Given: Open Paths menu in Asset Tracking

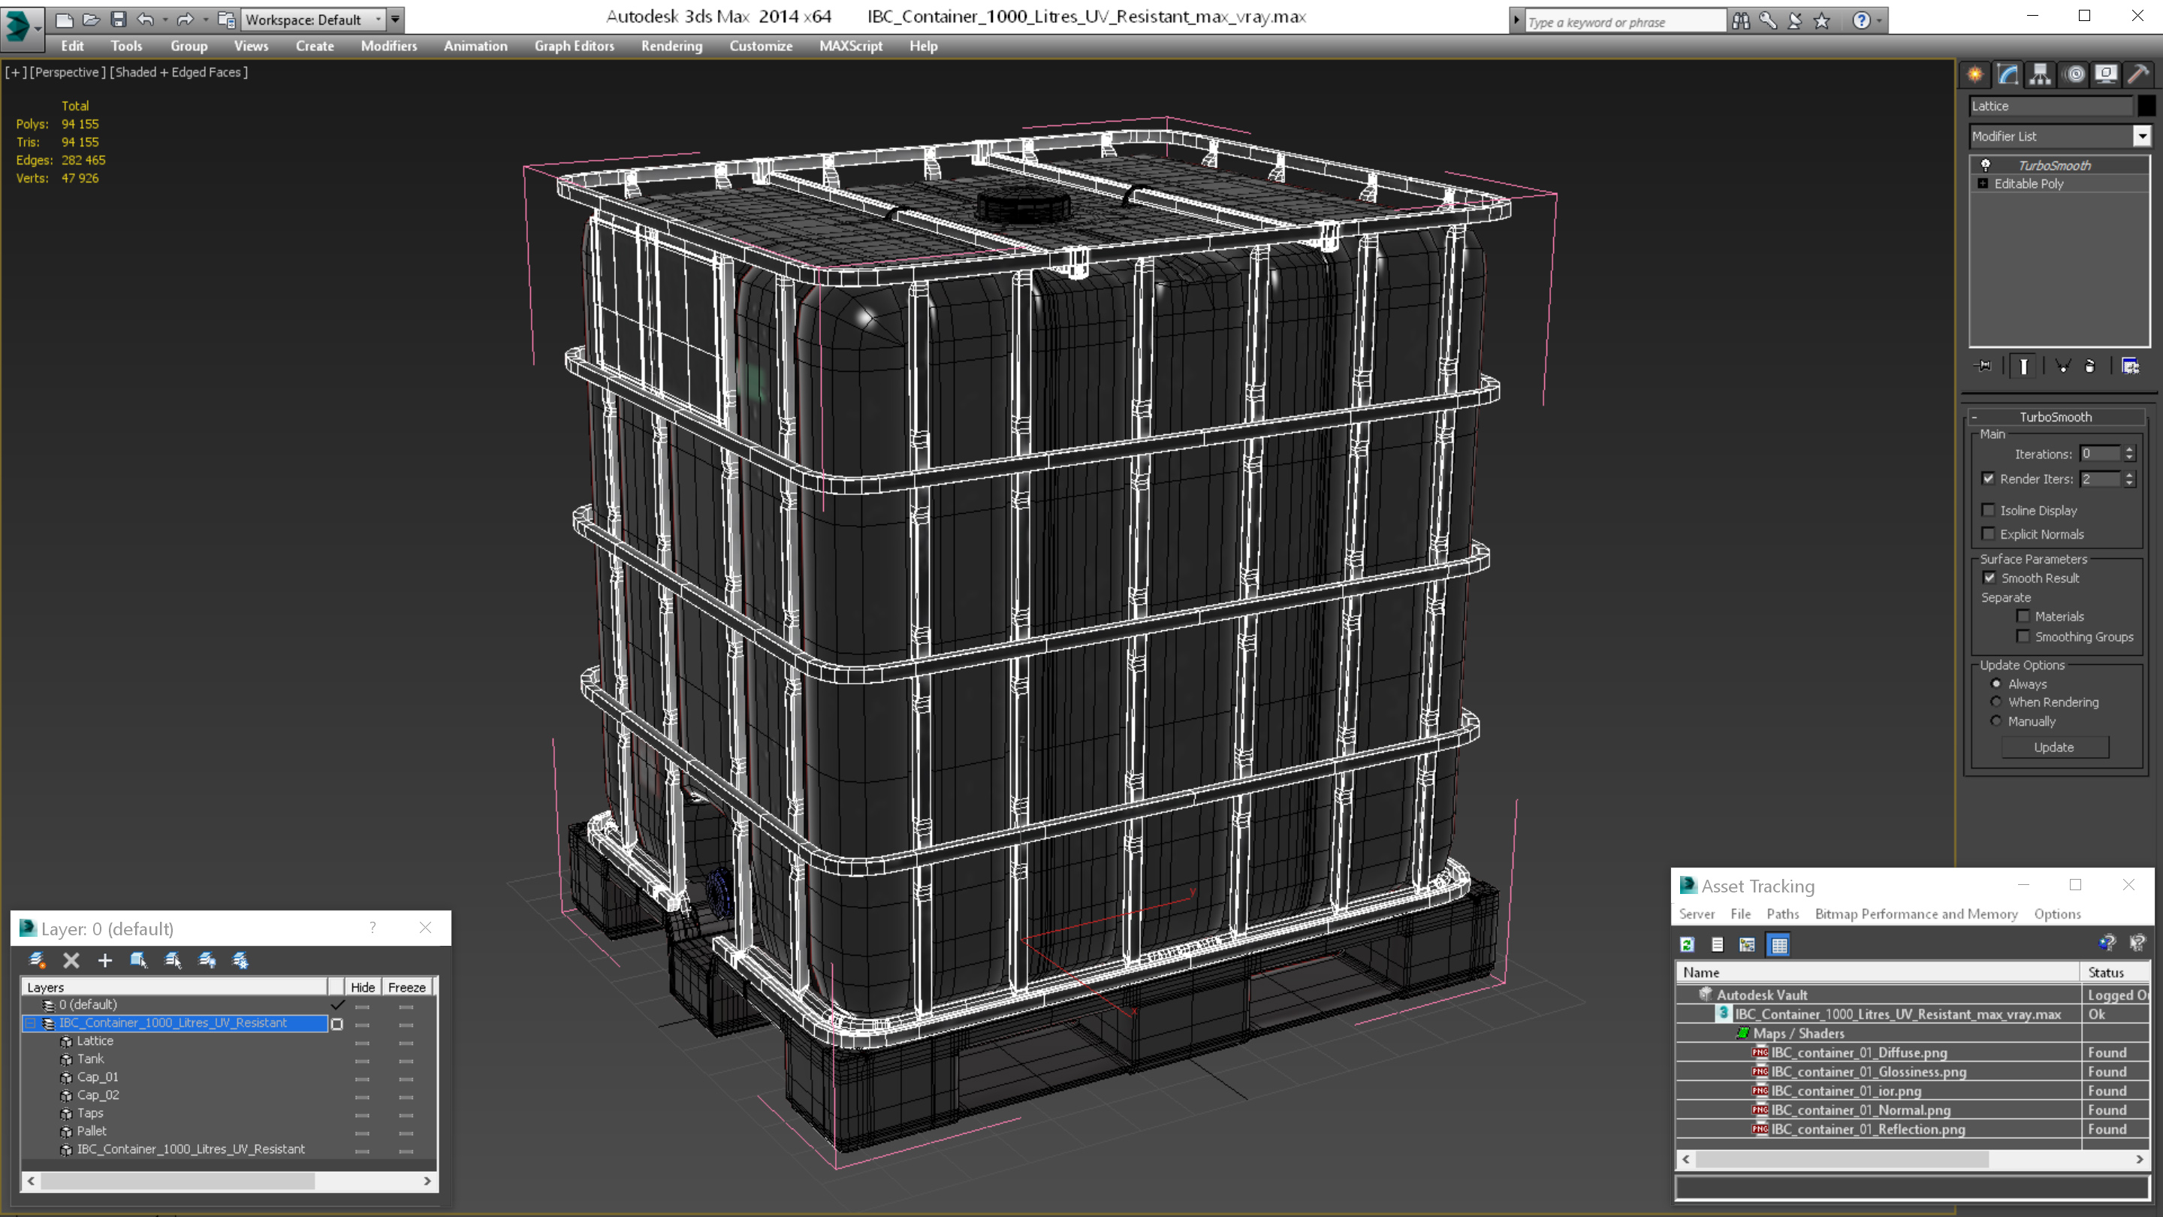Looking at the screenshot, I should point(1781,914).
